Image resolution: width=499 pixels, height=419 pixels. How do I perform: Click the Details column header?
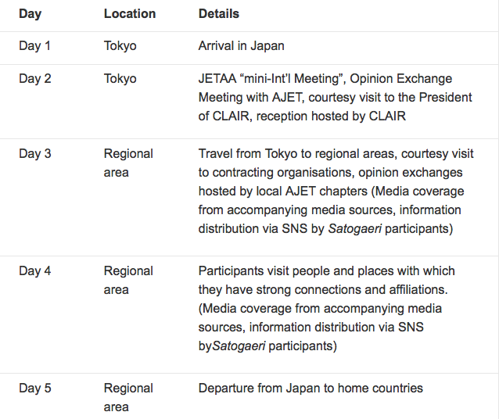point(219,14)
